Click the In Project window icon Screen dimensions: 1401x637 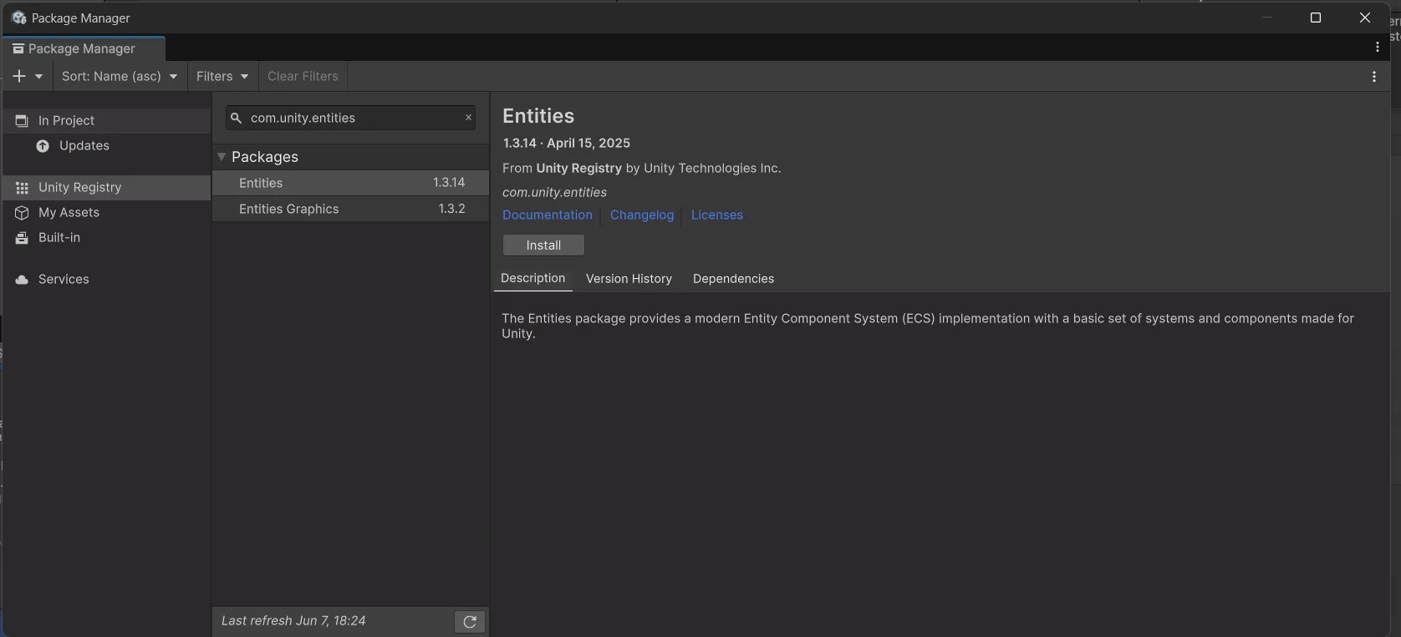click(22, 121)
